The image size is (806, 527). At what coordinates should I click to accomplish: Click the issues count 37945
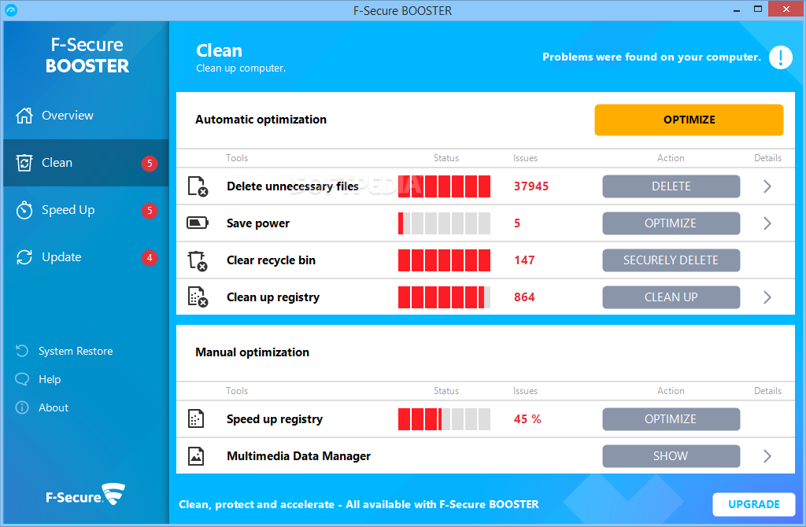coord(531,186)
